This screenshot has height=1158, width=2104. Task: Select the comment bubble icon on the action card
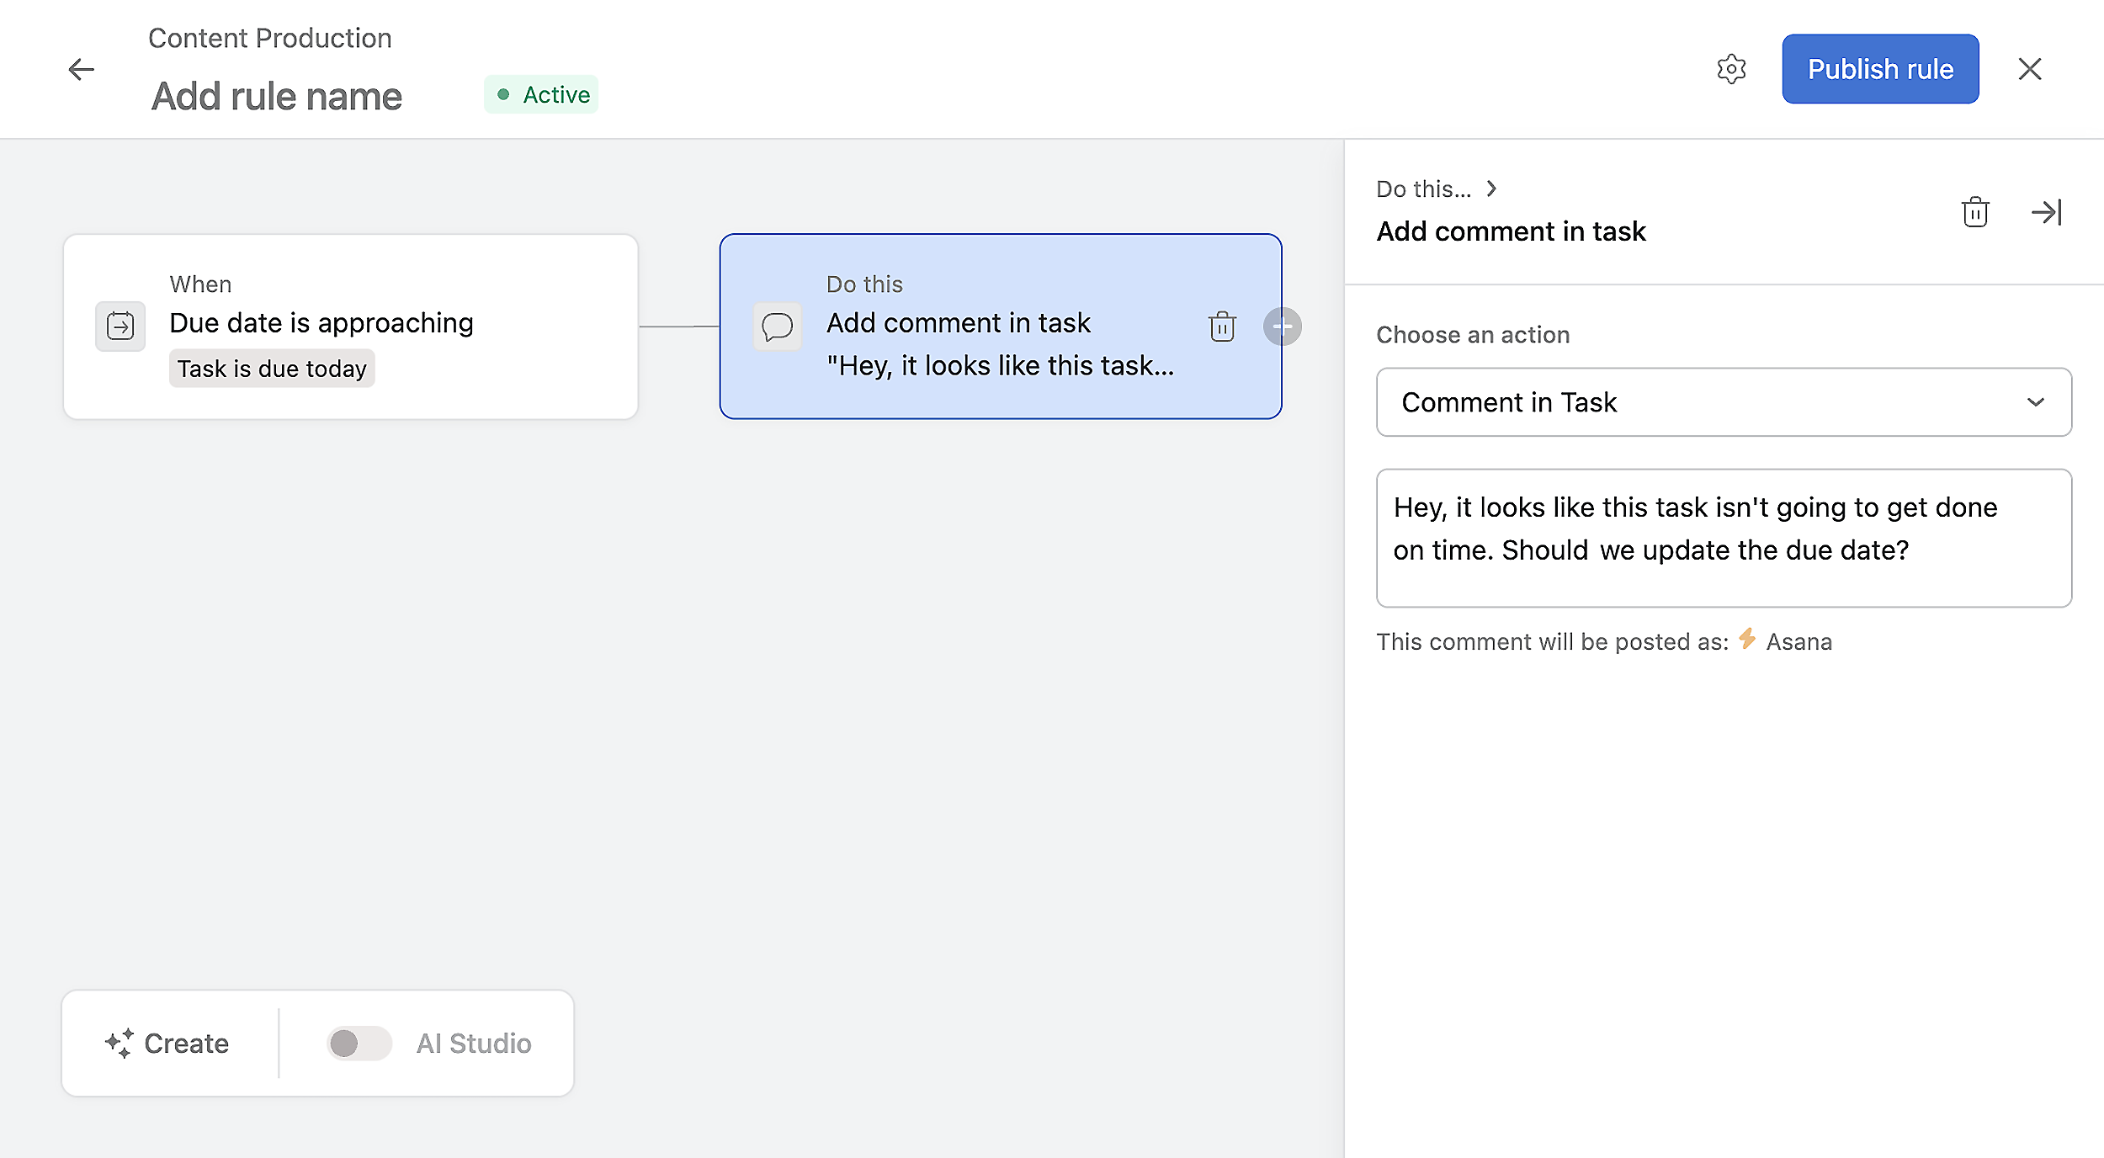pos(777,326)
